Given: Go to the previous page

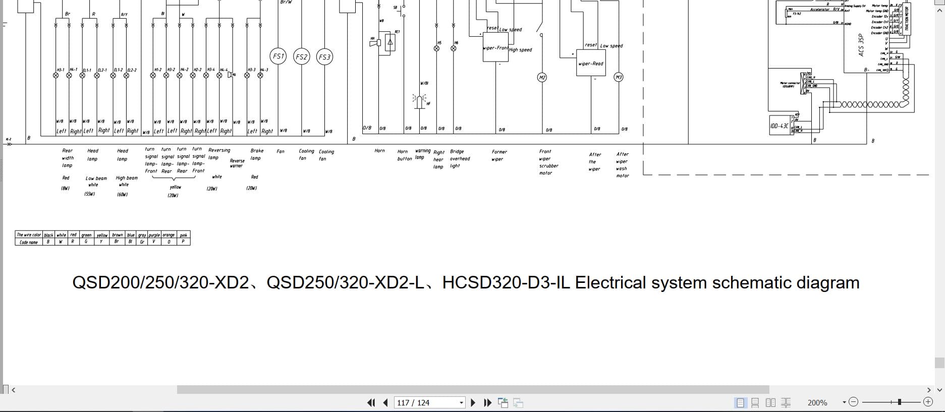Looking at the screenshot, I should pos(385,402).
